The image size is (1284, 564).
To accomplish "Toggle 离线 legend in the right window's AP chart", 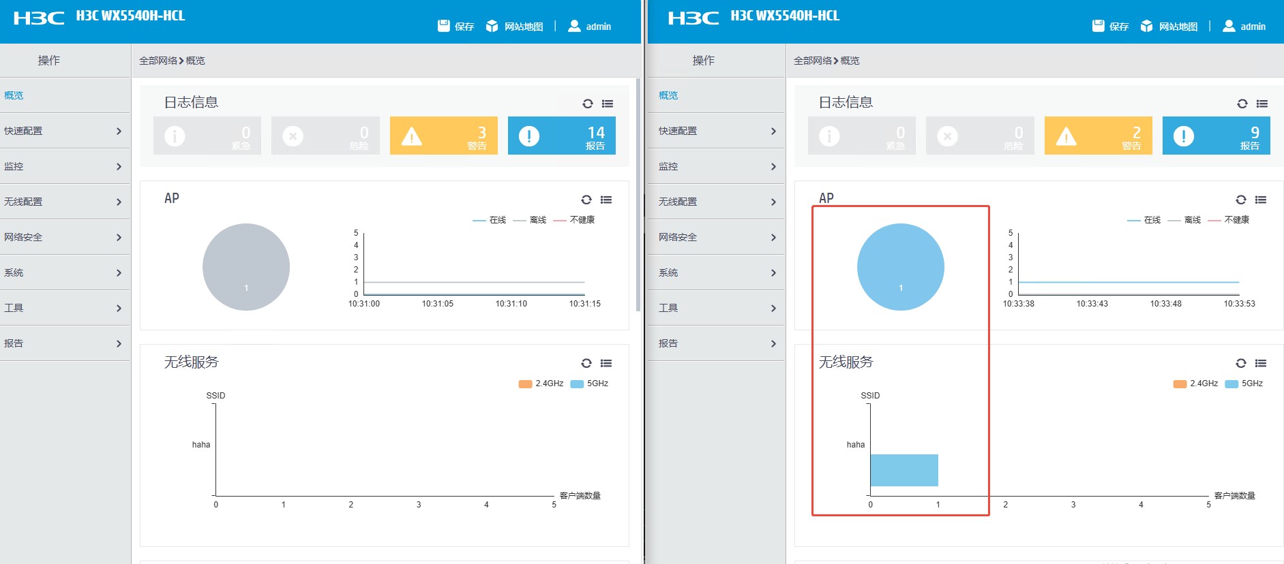I will 1184,220.
